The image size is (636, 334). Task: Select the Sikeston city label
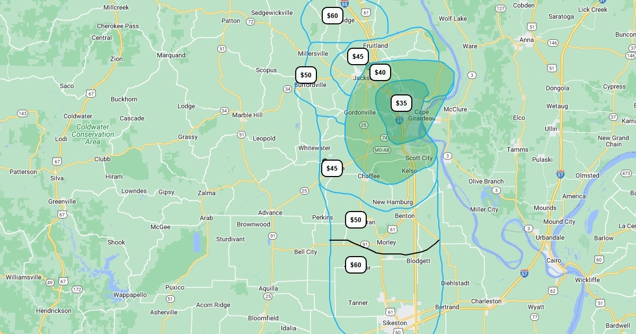click(x=394, y=323)
